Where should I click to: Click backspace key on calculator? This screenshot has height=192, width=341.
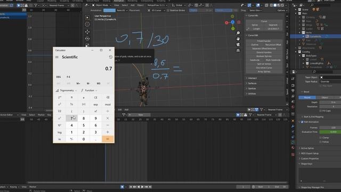[108, 98]
